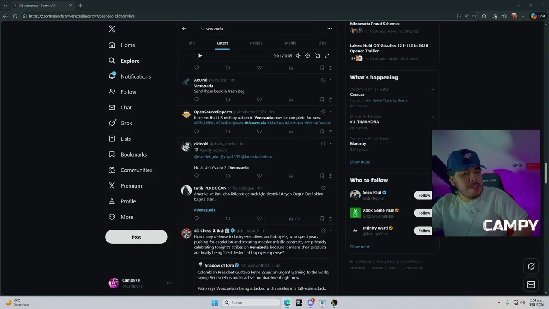
Task: Open a new browser tab
Action: 80,6
